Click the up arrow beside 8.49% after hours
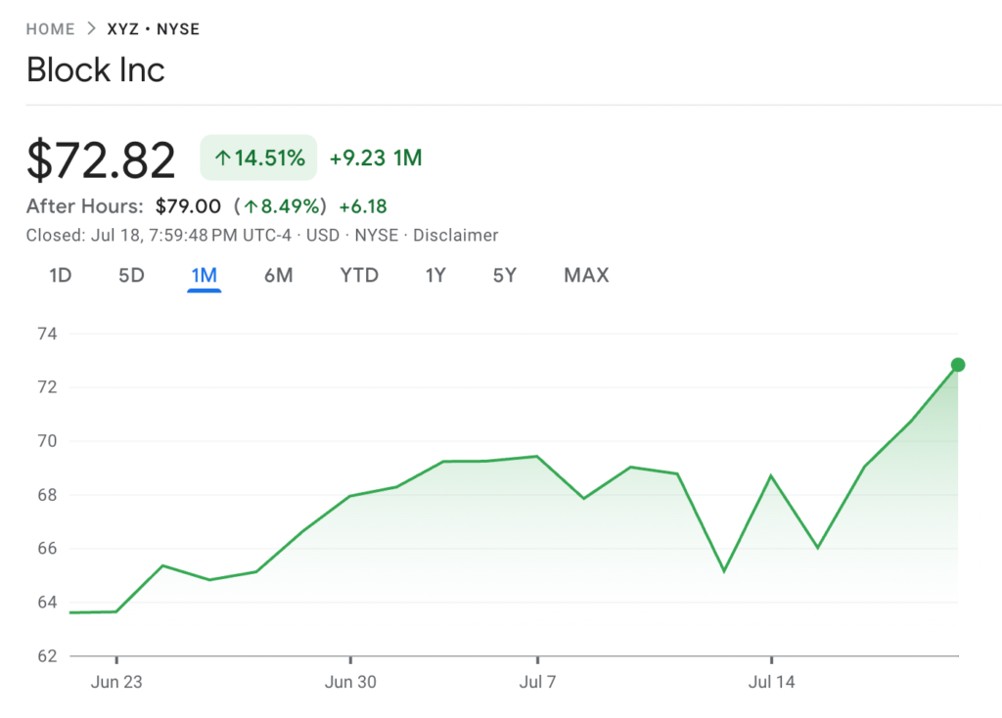This screenshot has width=1002, height=718. click(x=251, y=206)
